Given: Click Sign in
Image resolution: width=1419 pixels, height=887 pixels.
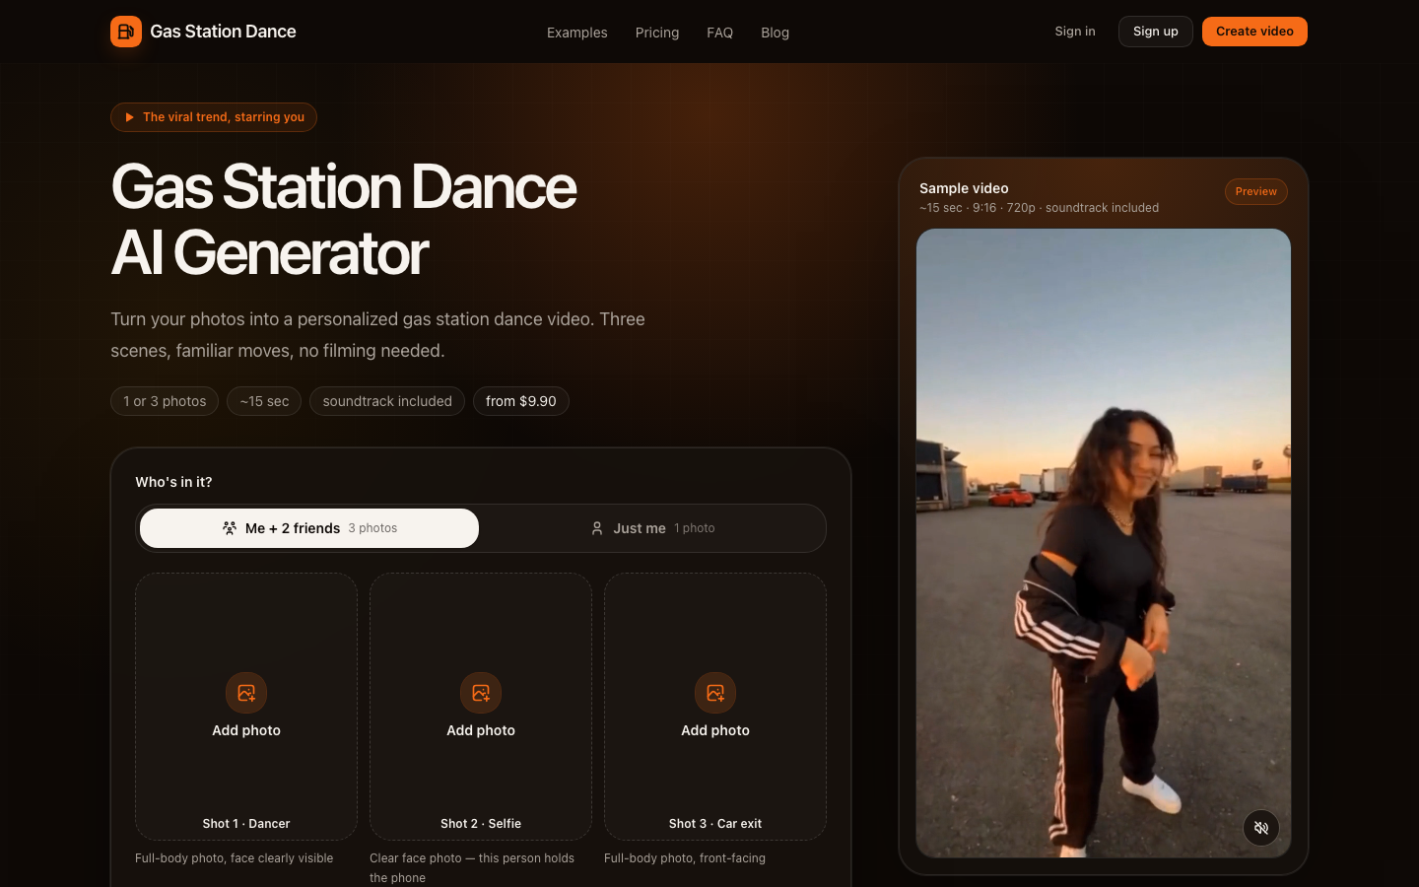Looking at the screenshot, I should (1075, 32).
